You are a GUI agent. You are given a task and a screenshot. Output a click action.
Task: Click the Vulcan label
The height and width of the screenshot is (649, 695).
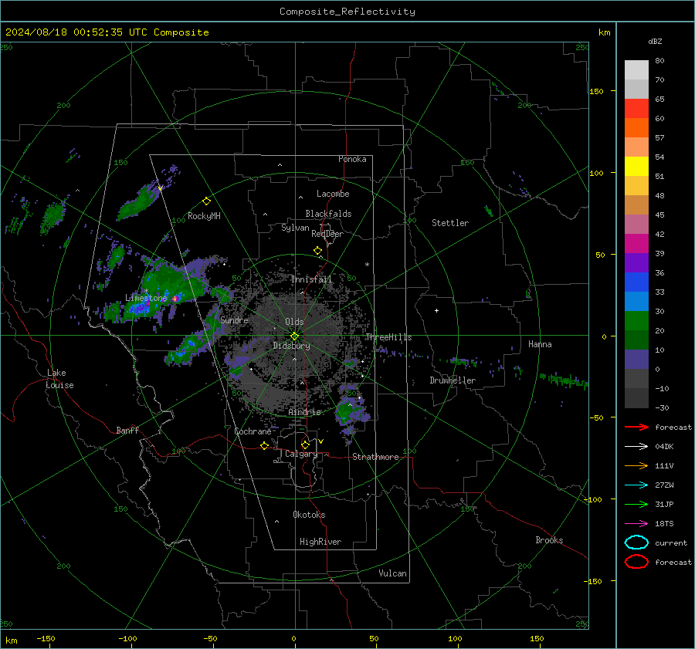[392, 573]
